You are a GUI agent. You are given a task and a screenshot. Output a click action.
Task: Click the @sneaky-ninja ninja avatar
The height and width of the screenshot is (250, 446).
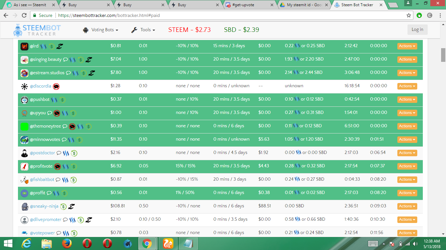pyautogui.click(x=24, y=206)
